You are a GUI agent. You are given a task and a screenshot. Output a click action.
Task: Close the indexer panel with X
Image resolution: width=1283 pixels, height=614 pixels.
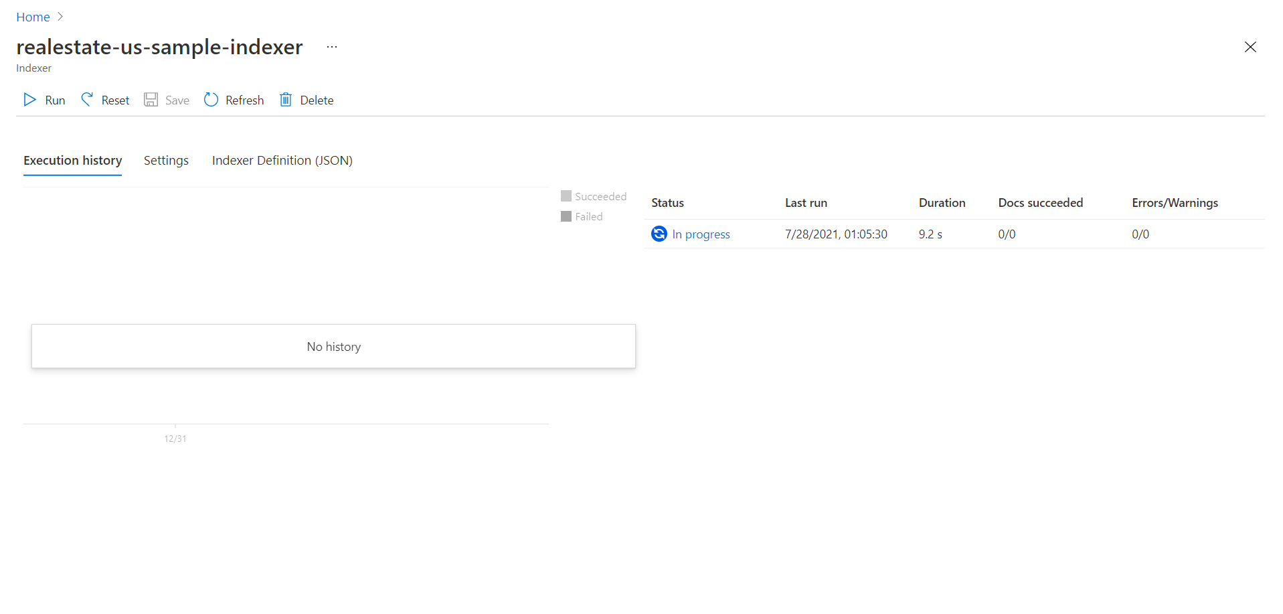[1250, 47]
